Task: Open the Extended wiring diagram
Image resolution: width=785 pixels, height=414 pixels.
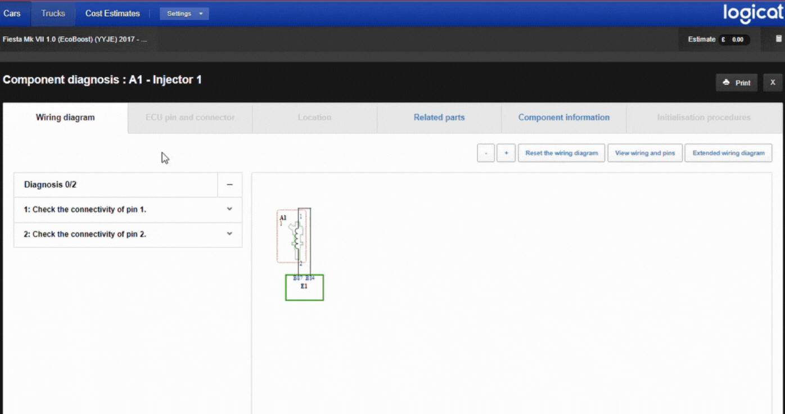Action: click(728, 153)
